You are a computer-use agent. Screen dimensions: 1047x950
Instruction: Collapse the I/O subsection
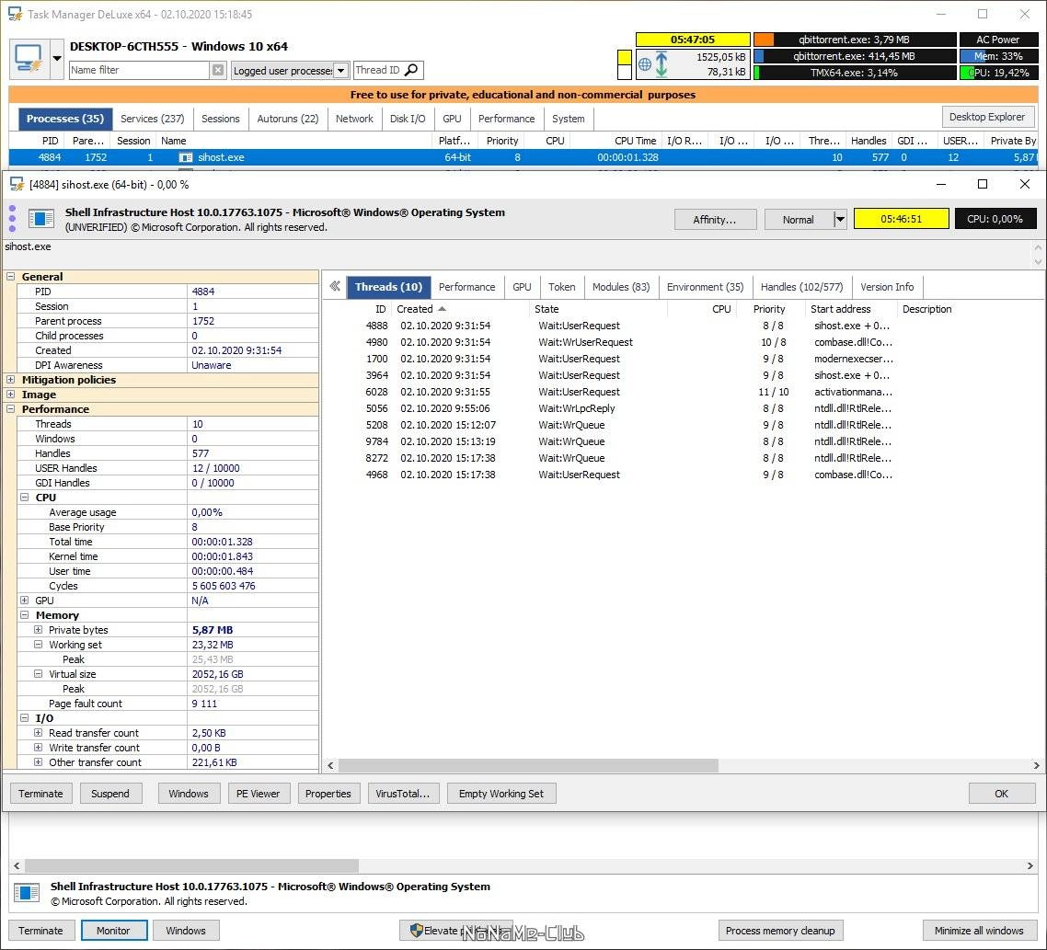[x=25, y=717]
